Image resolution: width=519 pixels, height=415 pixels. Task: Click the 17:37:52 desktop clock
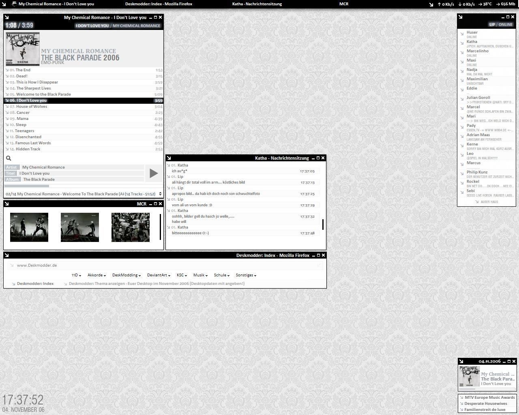(x=23, y=400)
